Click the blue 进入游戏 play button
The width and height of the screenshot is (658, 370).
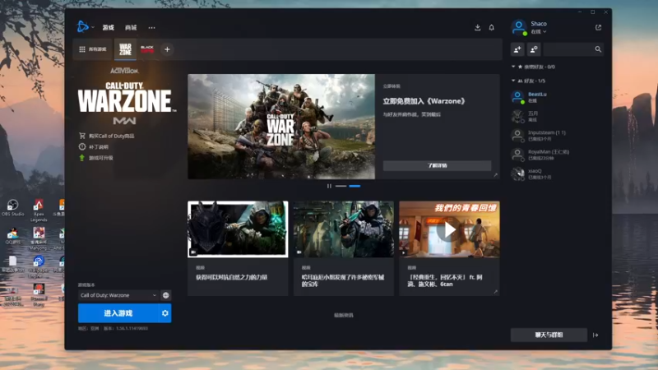(x=118, y=313)
